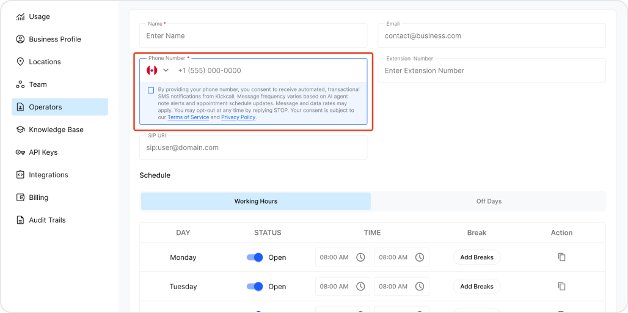Open Knowledge Base menu item

pyautogui.click(x=60, y=130)
